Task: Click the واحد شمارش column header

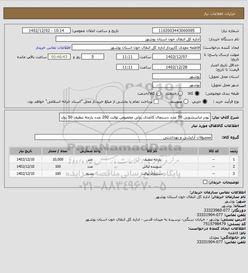Action: pyautogui.click(x=90, y=151)
